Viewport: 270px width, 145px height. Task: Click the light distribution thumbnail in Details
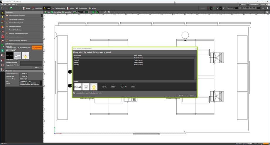94,87
